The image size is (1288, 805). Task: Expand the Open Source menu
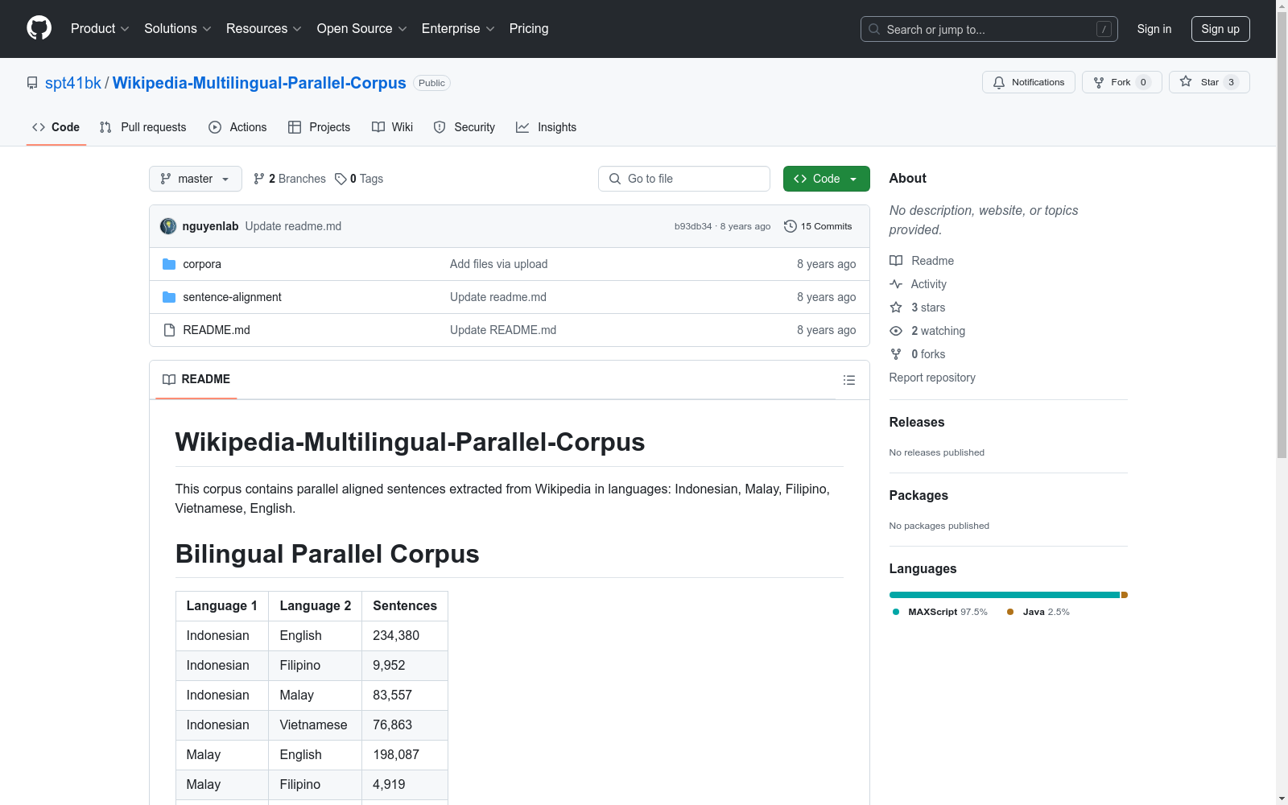tap(362, 28)
